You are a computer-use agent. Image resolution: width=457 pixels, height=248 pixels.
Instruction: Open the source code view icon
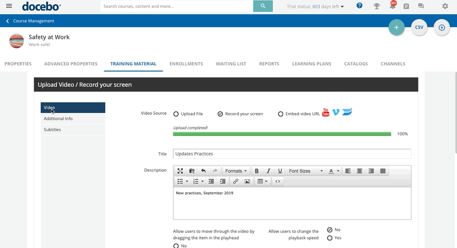(x=278, y=181)
